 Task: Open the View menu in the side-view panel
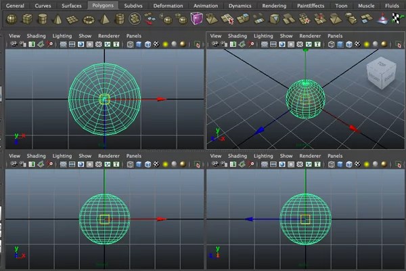[216, 156]
